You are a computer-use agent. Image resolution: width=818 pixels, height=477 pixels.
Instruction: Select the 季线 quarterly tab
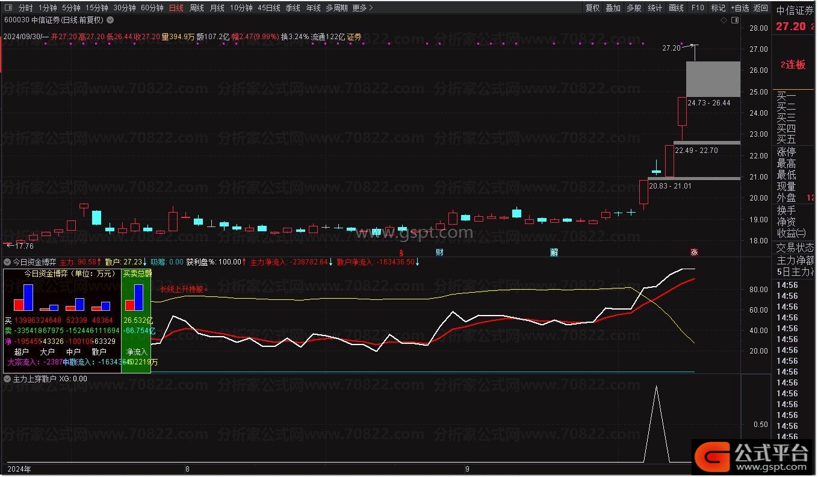coord(293,8)
